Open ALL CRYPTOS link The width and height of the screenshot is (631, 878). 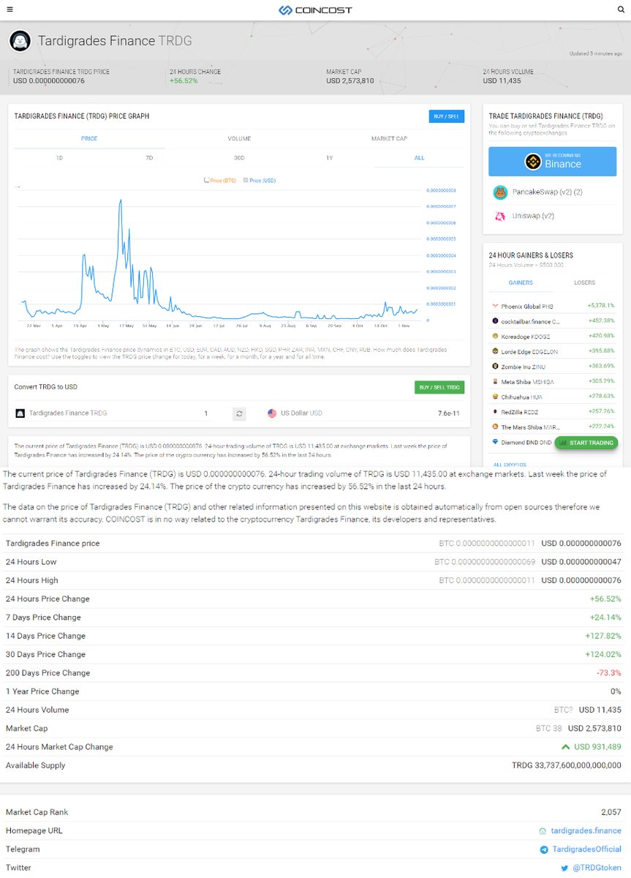pos(508,465)
